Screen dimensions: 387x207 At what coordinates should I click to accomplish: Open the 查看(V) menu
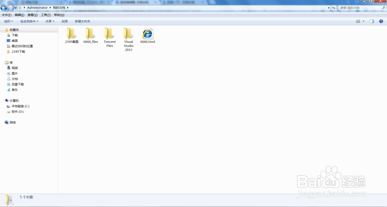coord(33,15)
